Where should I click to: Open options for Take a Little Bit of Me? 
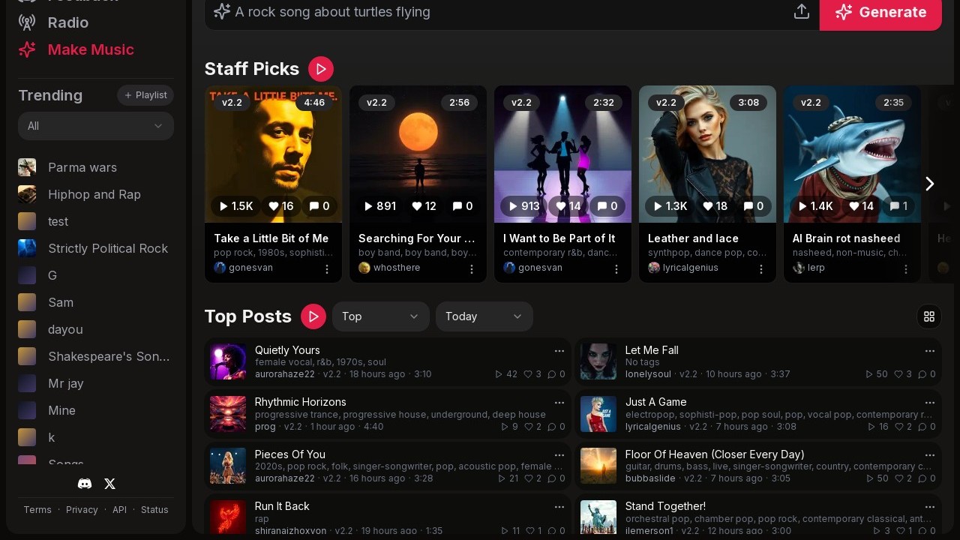327,268
